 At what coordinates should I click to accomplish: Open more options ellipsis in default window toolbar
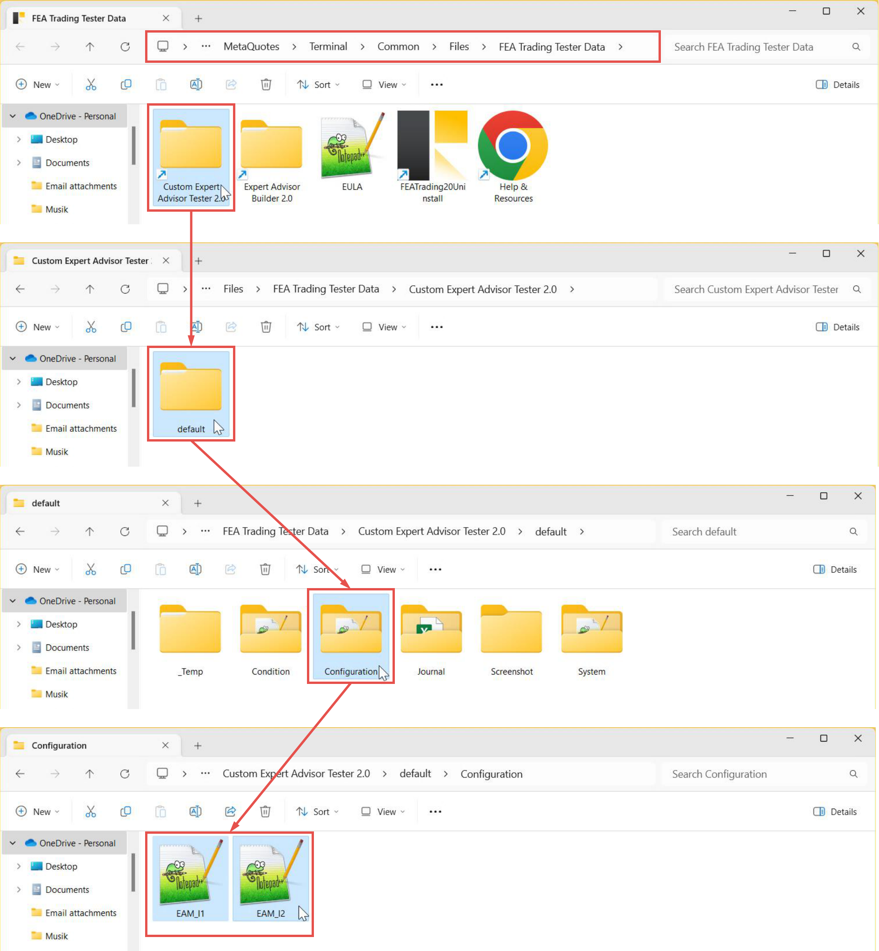(x=435, y=569)
